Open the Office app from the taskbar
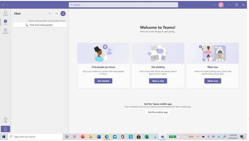Screen dimensions: 249x141 point(123,137)
